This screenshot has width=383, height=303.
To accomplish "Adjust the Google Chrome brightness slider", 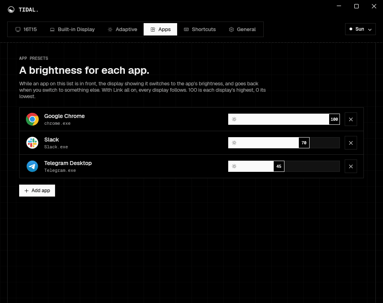I will coord(284,119).
